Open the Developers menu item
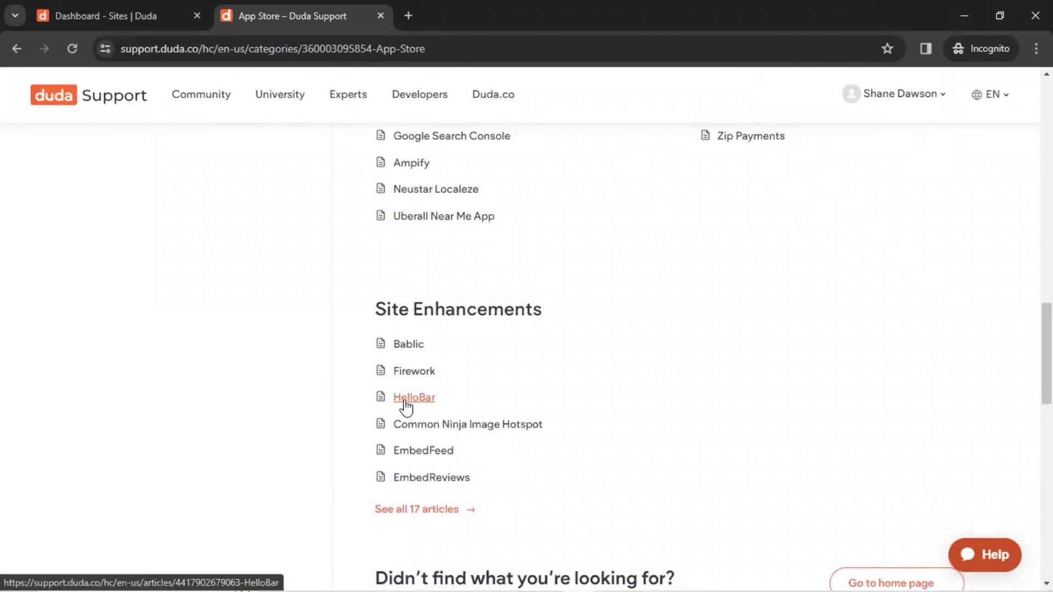1053x592 pixels. [420, 94]
